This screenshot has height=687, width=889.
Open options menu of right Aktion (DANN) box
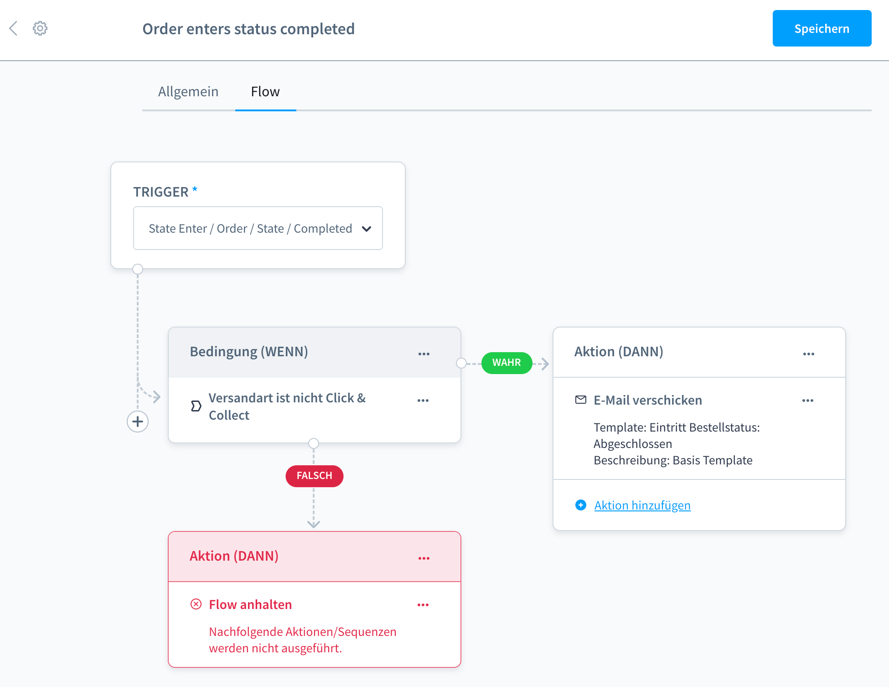(809, 354)
